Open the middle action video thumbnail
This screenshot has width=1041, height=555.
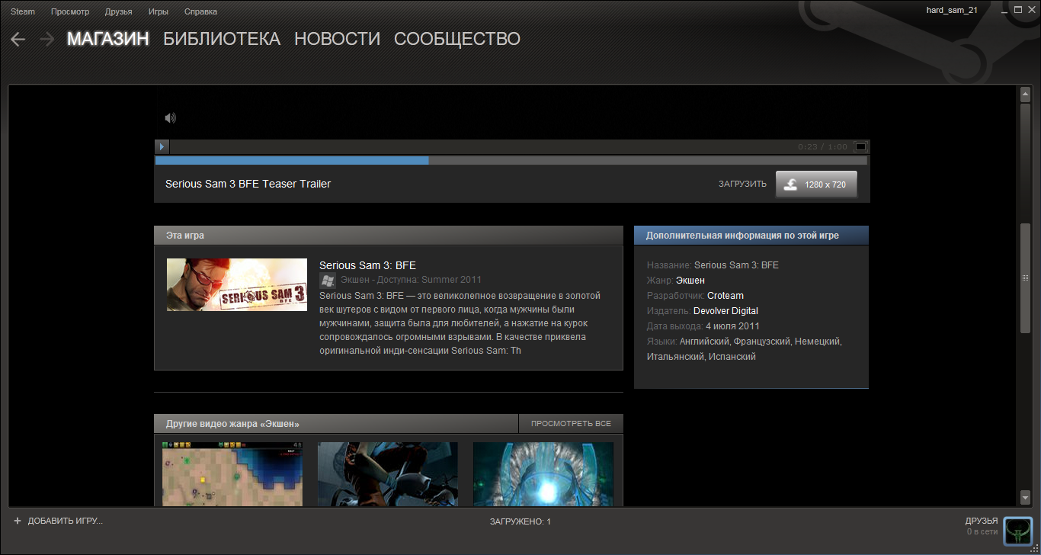[388, 473]
